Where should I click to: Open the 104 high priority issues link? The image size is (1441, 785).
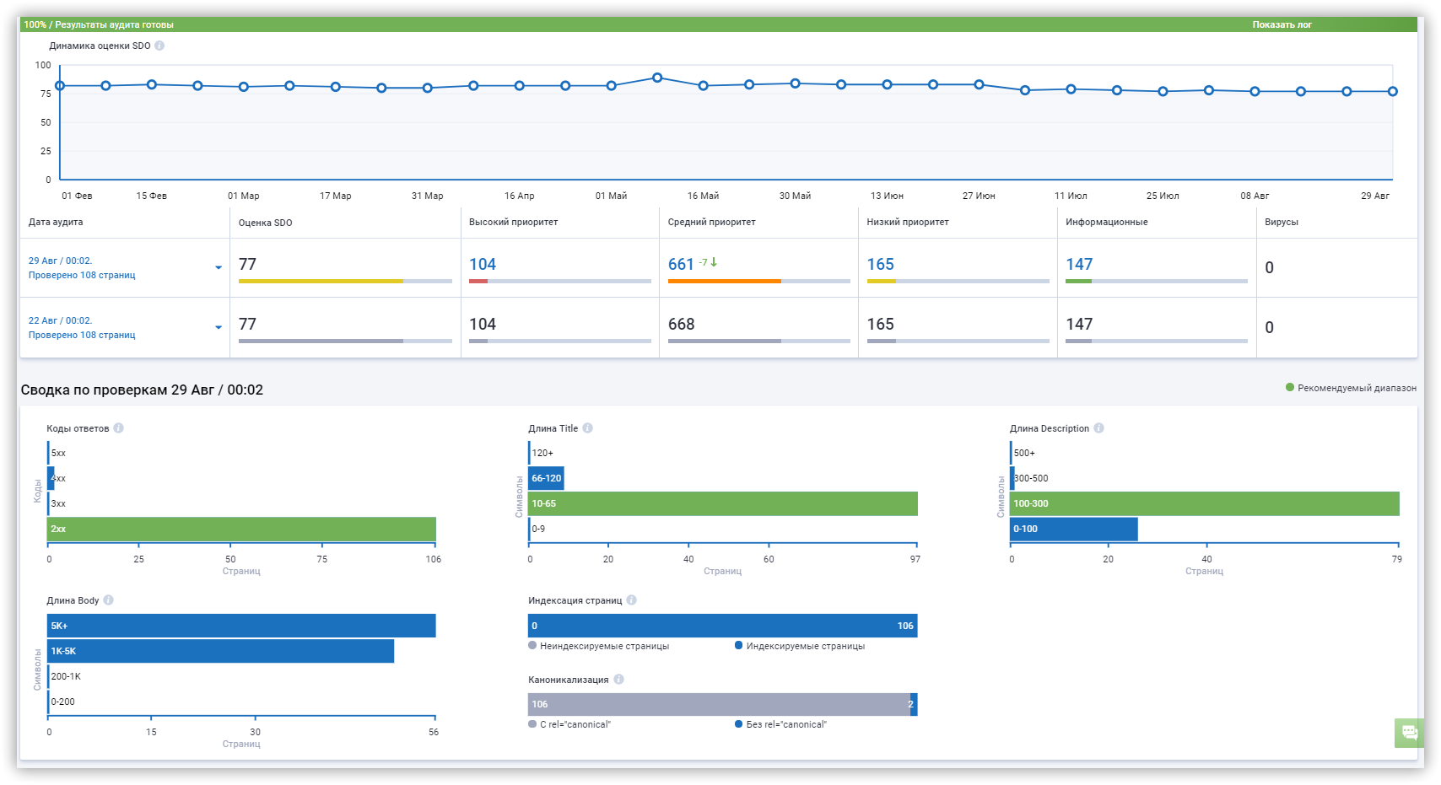[483, 264]
